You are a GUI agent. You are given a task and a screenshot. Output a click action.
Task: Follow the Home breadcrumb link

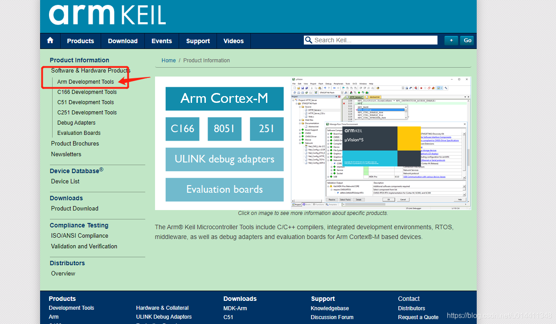[x=168, y=61]
